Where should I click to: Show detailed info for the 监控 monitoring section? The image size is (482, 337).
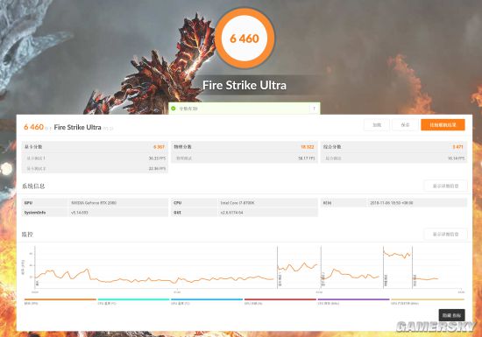pyautogui.click(x=445, y=235)
